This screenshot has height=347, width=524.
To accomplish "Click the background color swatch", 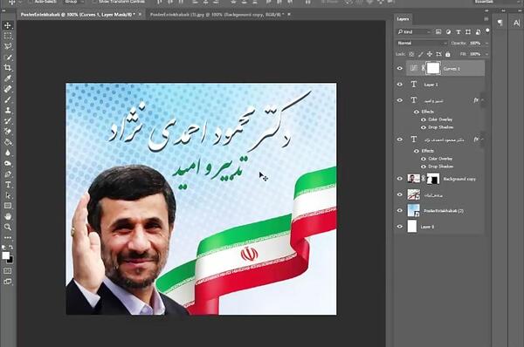I will coord(10,260).
